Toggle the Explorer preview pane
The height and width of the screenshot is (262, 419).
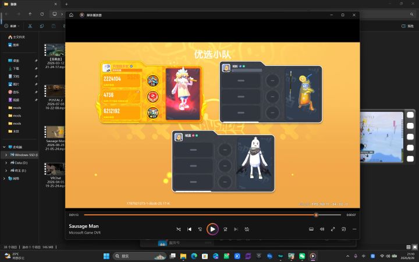407,26
